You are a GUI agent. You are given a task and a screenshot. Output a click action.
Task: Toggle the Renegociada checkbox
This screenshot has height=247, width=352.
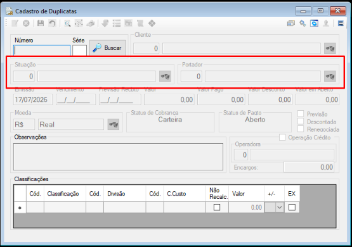click(x=301, y=129)
